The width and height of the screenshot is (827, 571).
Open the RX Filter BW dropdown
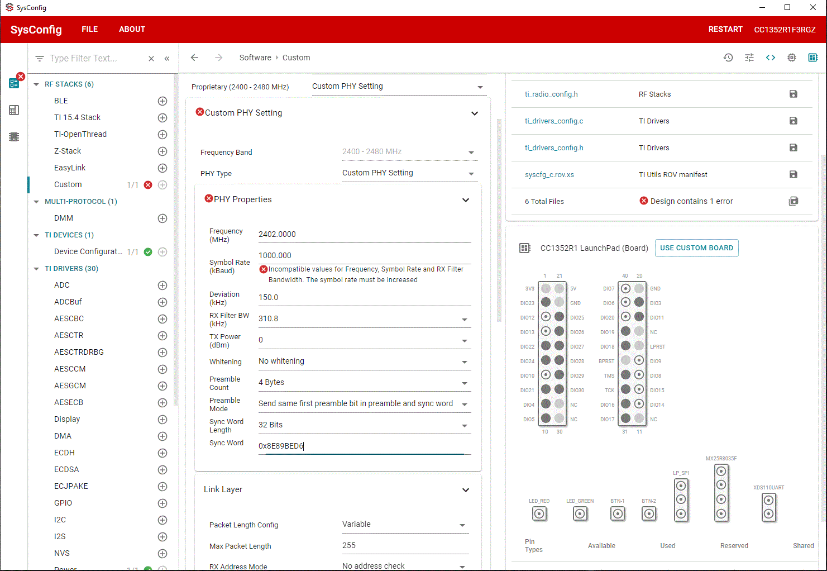coord(365,319)
